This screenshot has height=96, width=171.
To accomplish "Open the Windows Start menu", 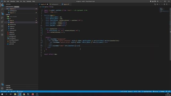I will pos(2,94).
